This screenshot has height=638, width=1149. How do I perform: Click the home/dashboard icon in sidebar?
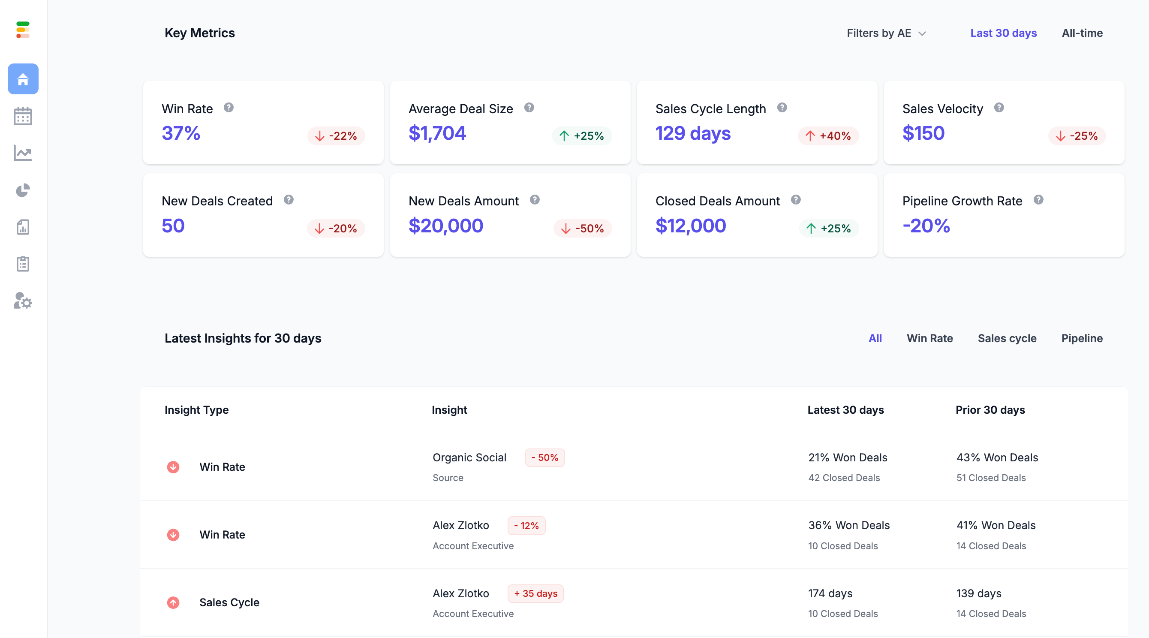(x=24, y=78)
